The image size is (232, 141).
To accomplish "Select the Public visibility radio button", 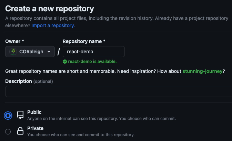I will pos(8,116).
